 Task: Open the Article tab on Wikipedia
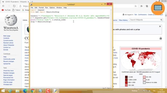tap(25, 20)
